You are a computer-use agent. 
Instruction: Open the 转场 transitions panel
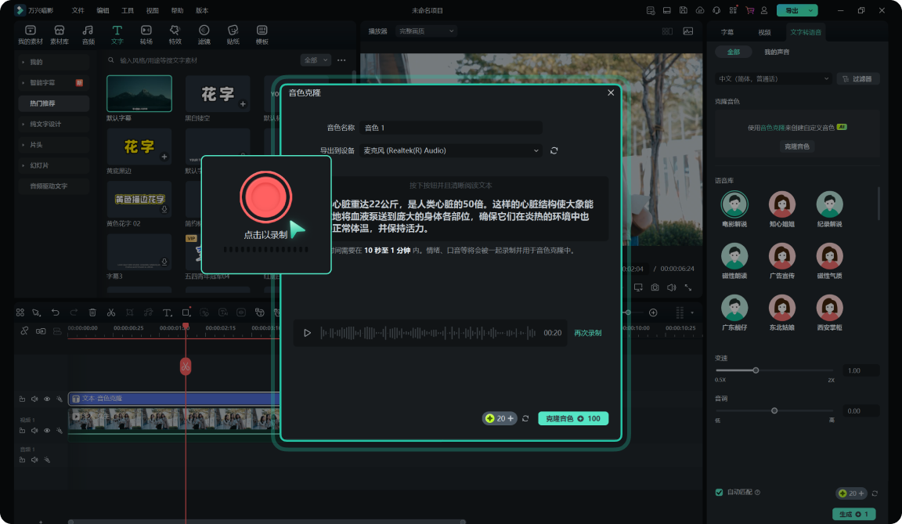click(x=146, y=34)
